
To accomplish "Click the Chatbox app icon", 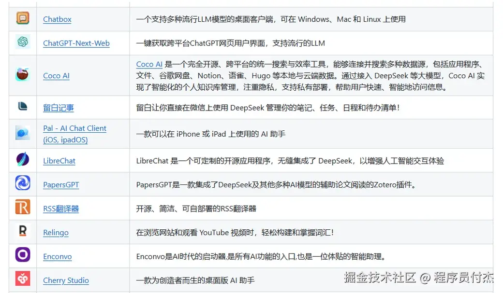I will (23, 18).
